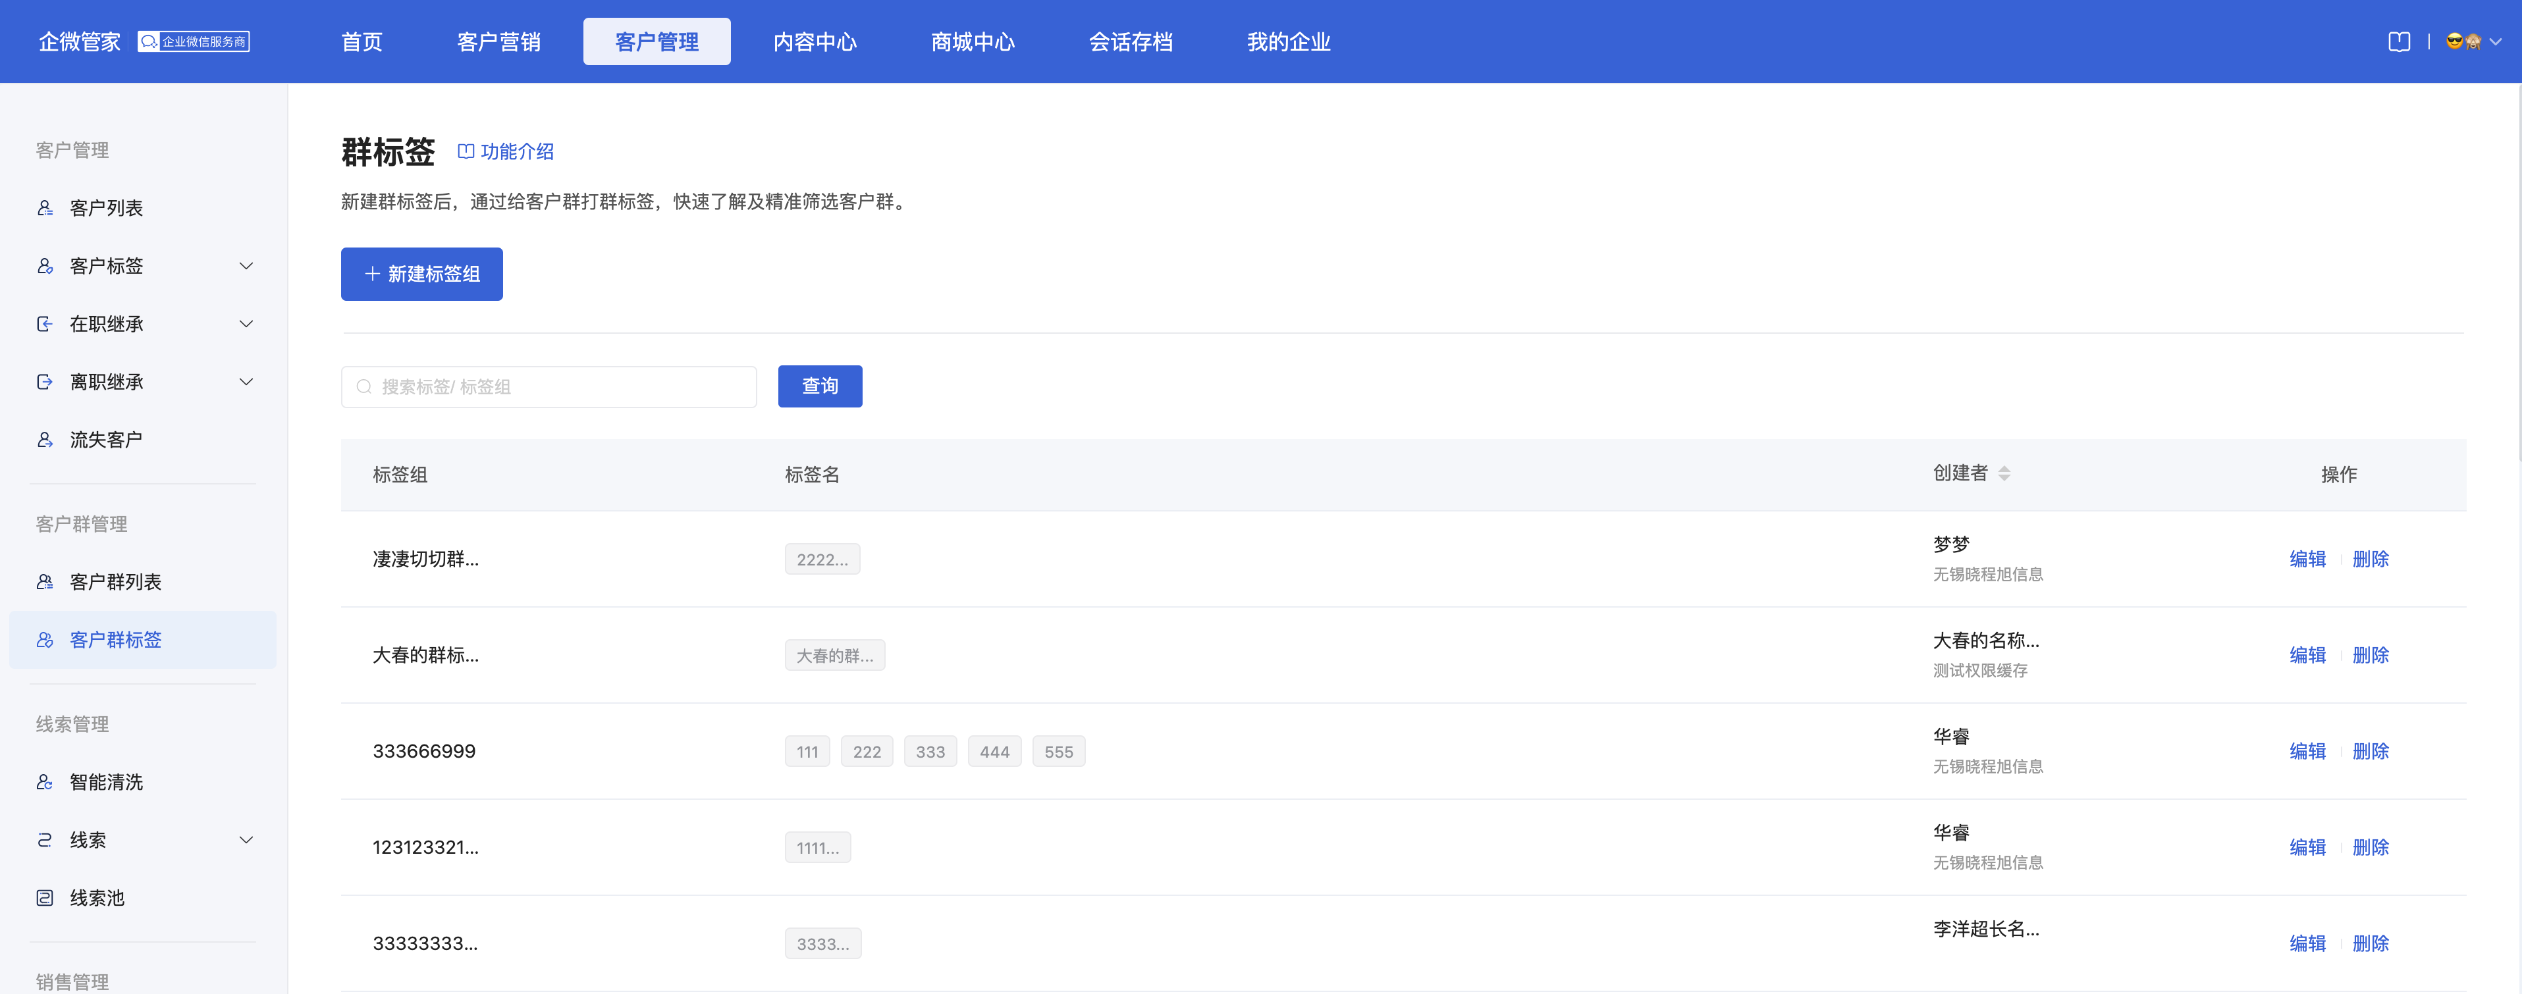
Task: Edit the 333666999 tag group
Action: click(x=2307, y=751)
